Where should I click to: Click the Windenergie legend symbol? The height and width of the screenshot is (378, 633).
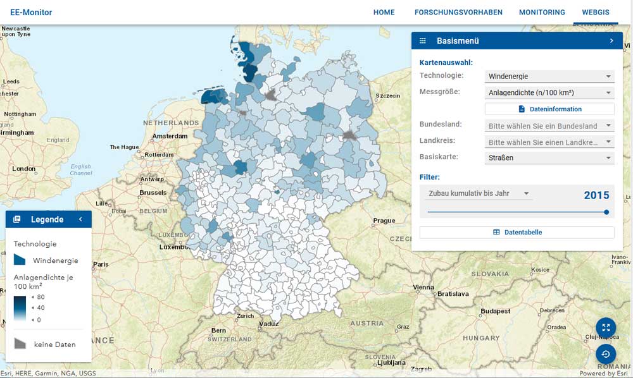tap(20, 260)
